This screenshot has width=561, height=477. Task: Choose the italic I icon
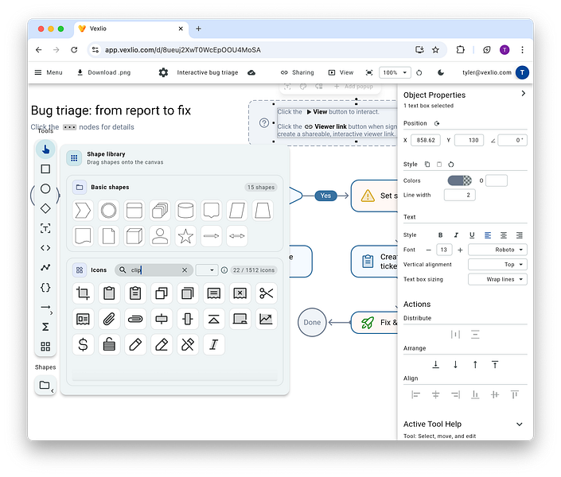pyautogui.click(x=214, y=345)
